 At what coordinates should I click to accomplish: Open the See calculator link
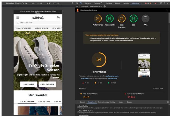(x=112, y=78)
